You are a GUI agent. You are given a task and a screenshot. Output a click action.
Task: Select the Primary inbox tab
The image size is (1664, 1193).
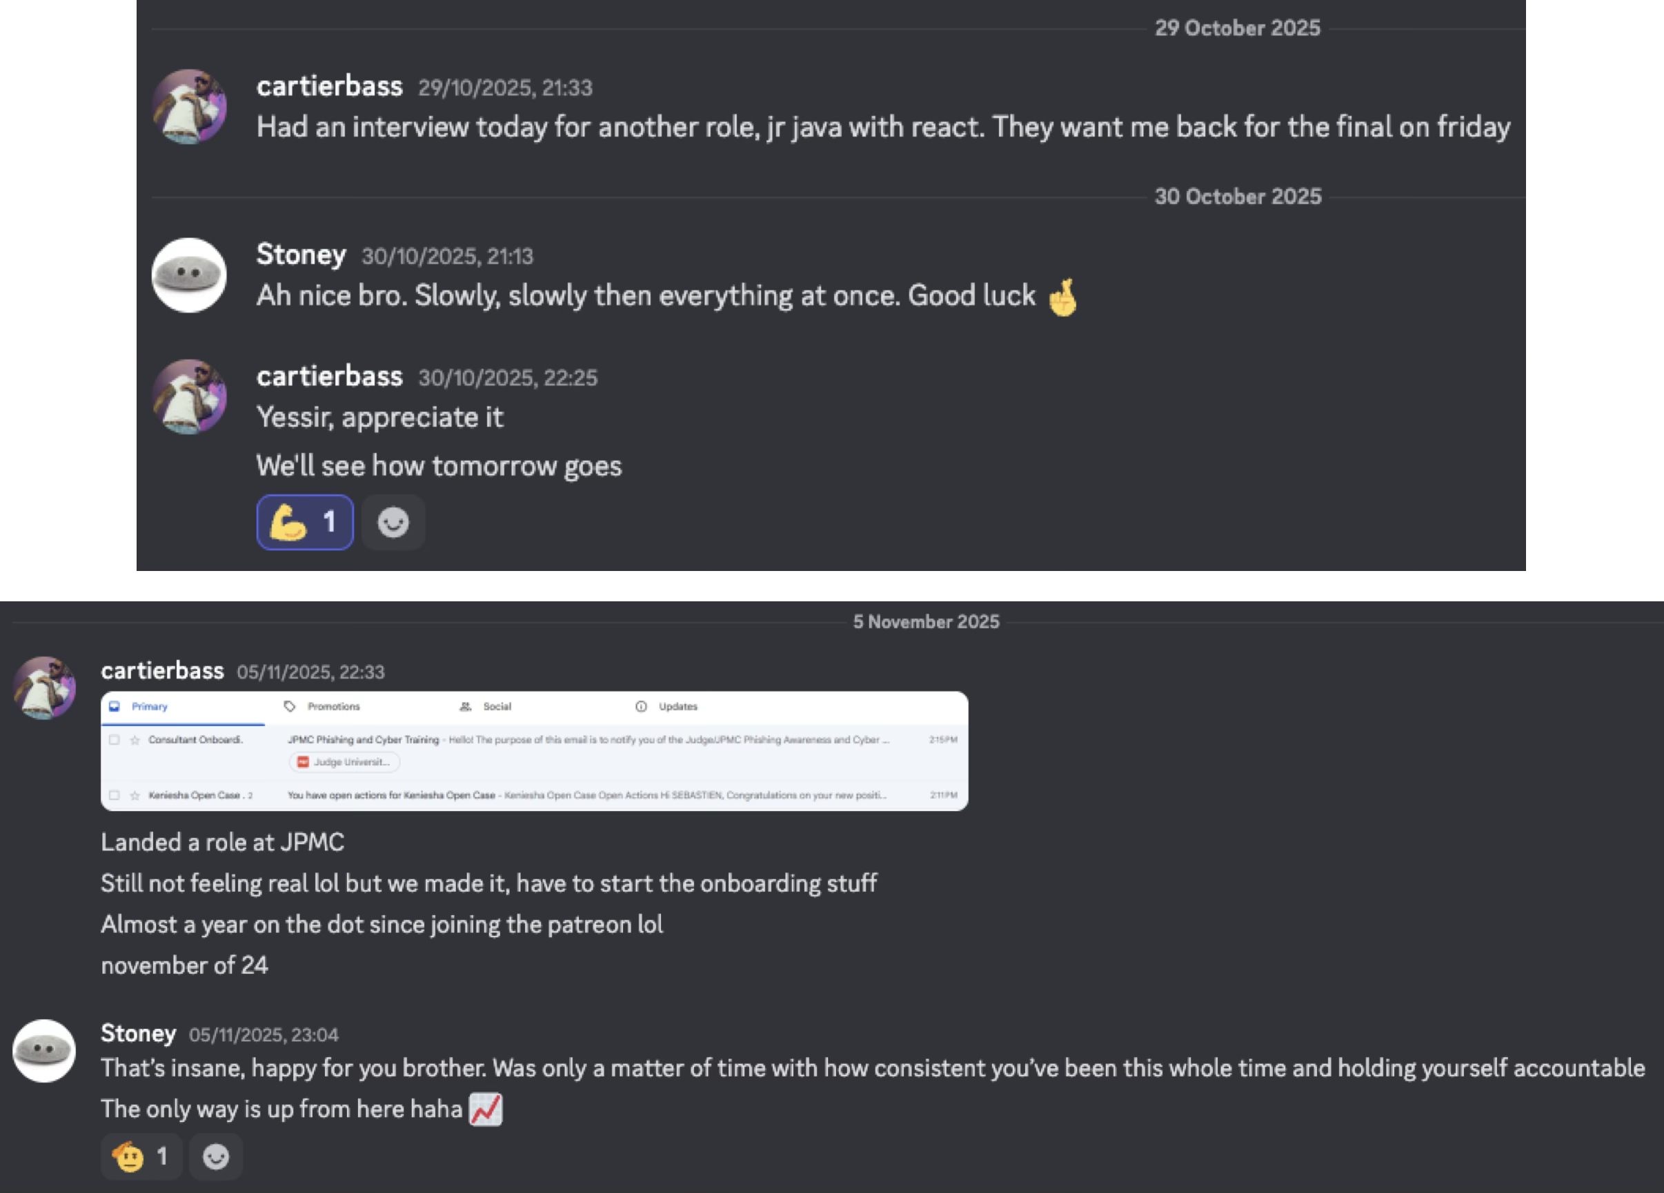pos(149,707)
